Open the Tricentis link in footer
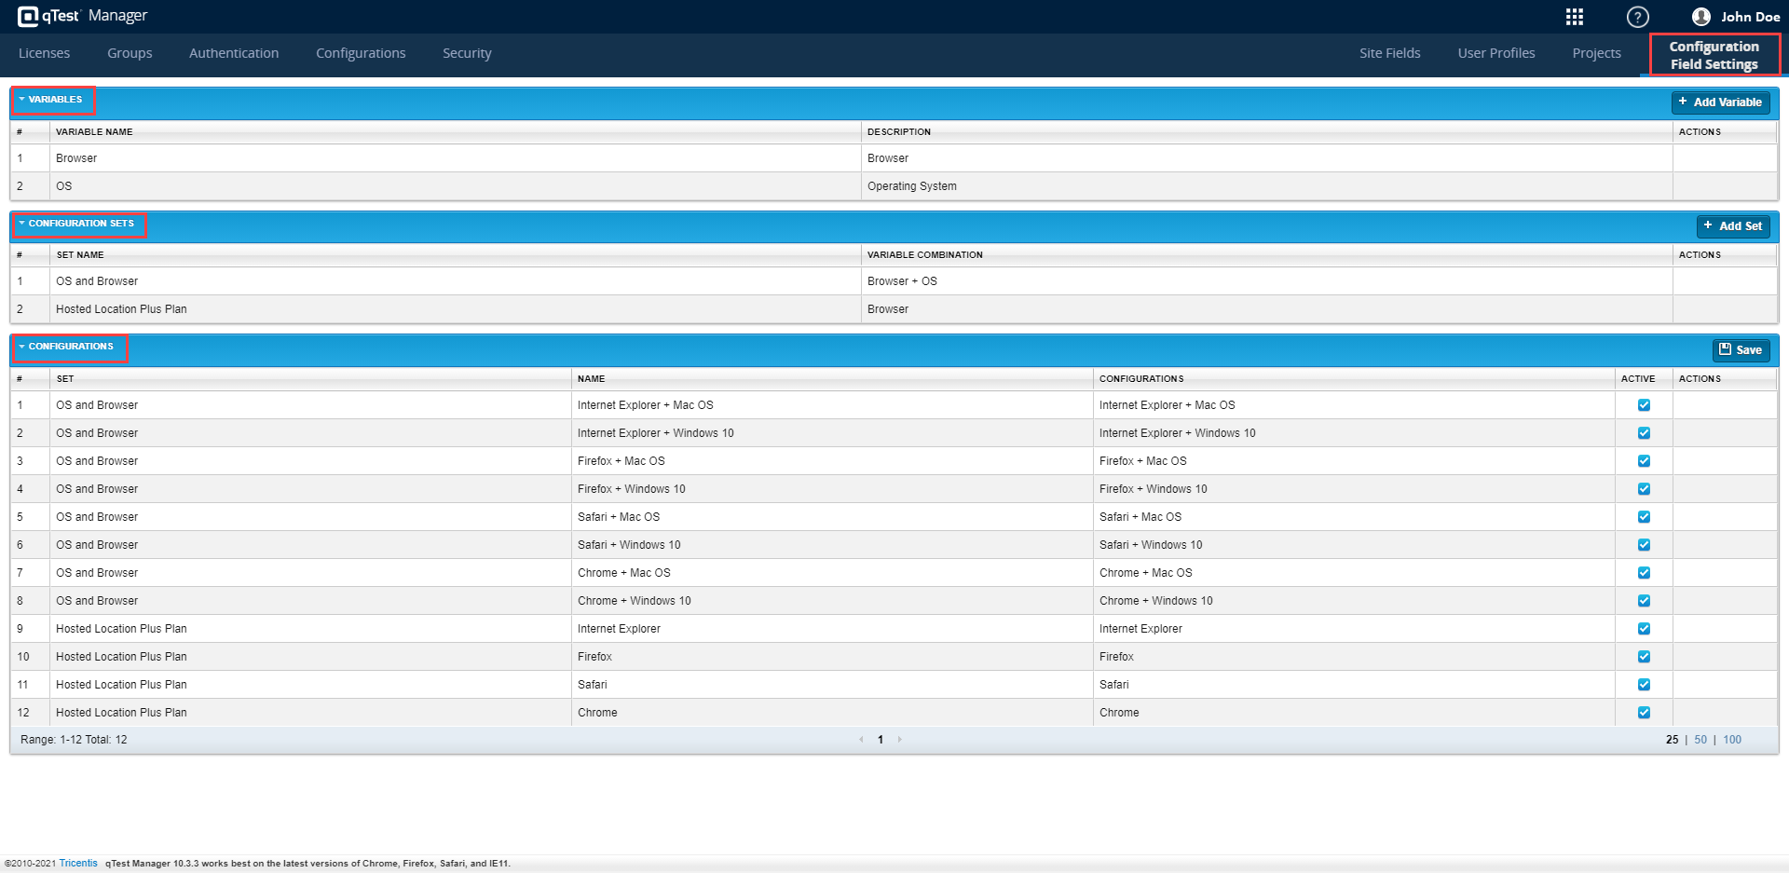This screenshot has width=1789, height=873. pos(78,864)
